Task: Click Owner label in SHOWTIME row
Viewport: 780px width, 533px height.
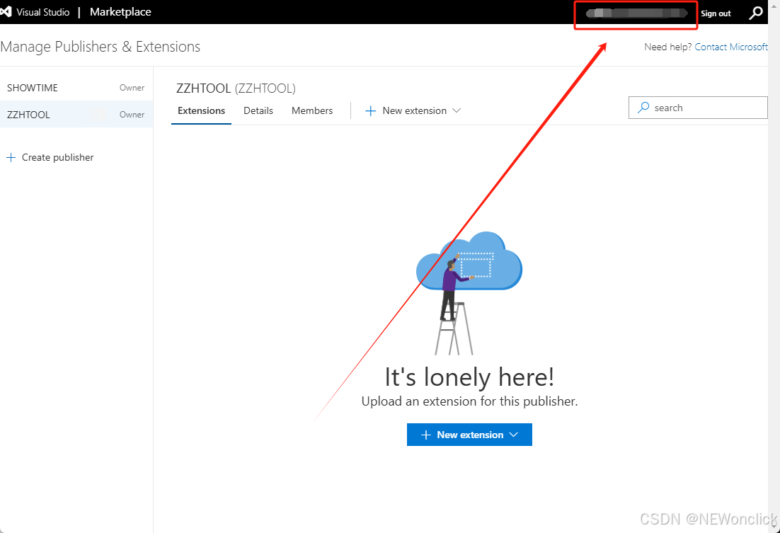Action: 132,88
